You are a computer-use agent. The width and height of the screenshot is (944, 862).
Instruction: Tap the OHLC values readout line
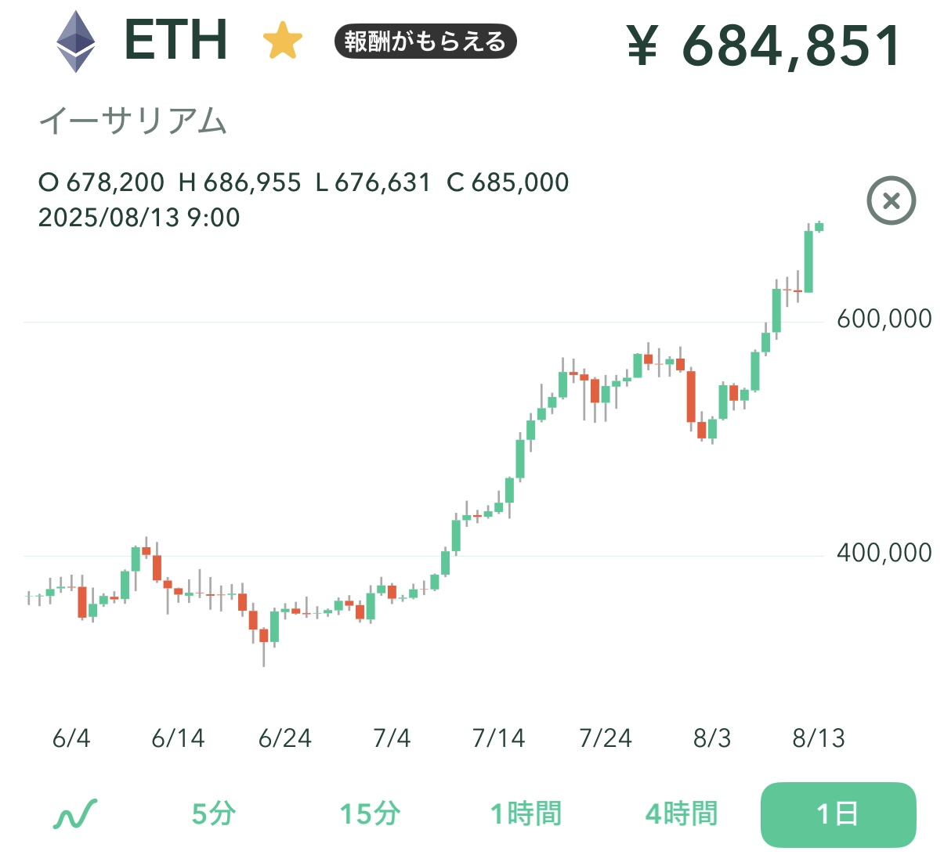click(x=303, y=182)
